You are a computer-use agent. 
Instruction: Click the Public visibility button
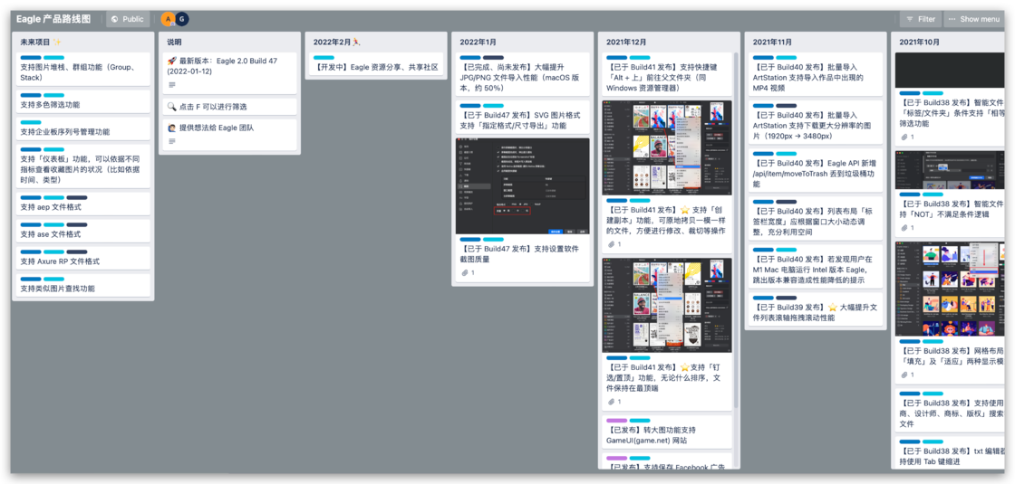(127, 19)
